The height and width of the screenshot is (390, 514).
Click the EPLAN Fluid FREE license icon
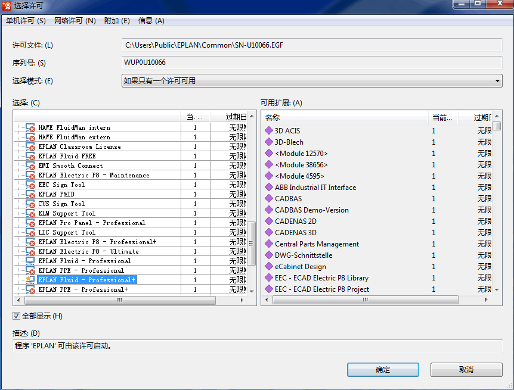pos(30,156)
